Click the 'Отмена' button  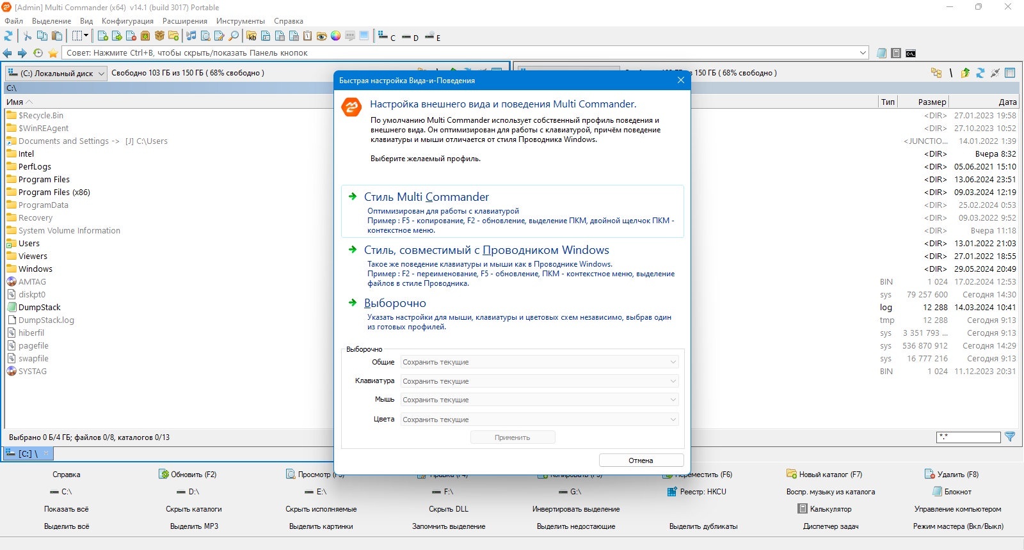[641, 460]
